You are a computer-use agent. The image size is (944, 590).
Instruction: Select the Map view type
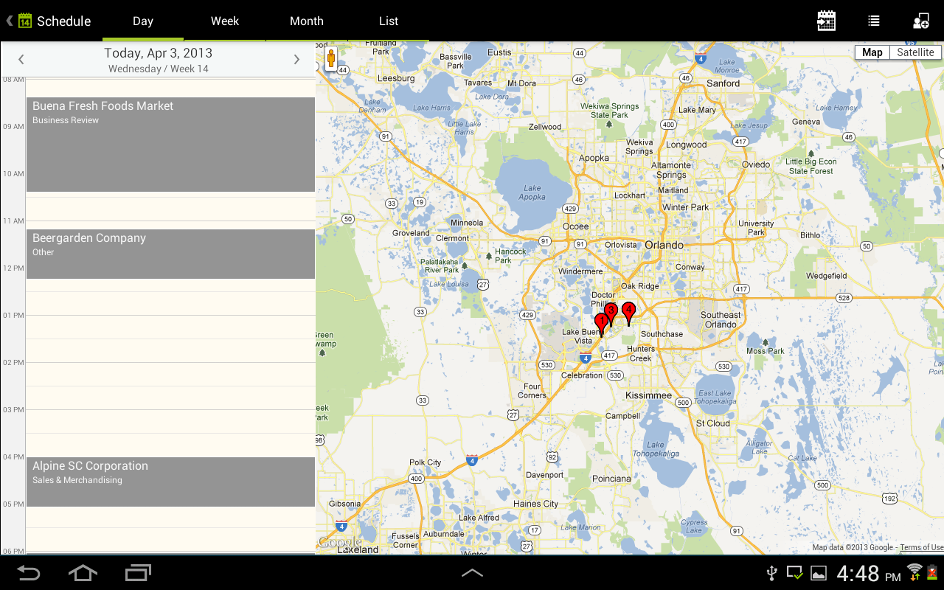pyautogui.click(x=872, y=52)
